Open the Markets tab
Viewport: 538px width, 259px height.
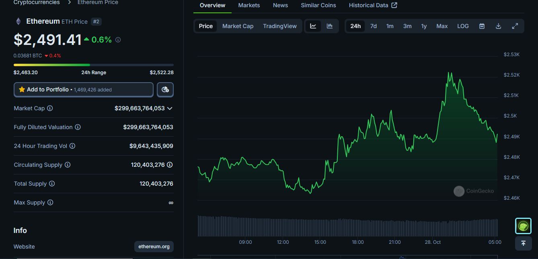[249, 5]
